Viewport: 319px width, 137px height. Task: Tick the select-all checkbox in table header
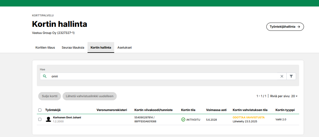40,110
